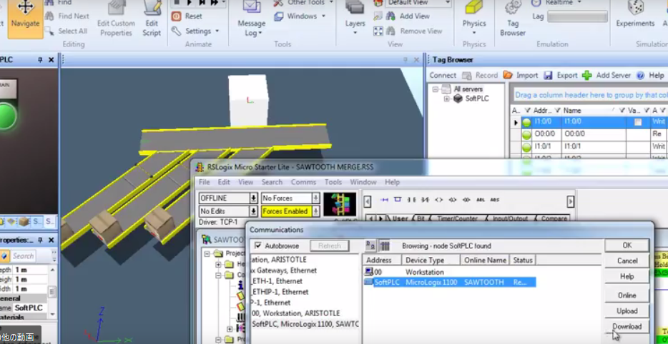Collapse the All servers tree node
The width and height of the screenshot is (668, 344).
click(x=436, y=89)
